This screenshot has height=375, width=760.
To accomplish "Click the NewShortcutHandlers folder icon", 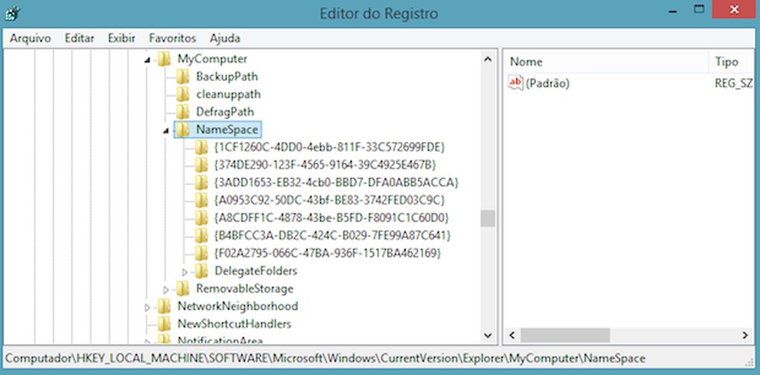I will tap(165, 323).
